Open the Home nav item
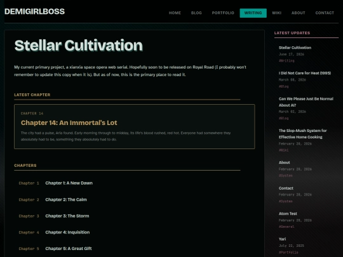The width and height of the screenshot is (343, 257). [x=175, y=13]
